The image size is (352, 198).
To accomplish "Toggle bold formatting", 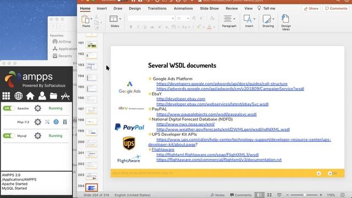I will click(x=131, y=27).
